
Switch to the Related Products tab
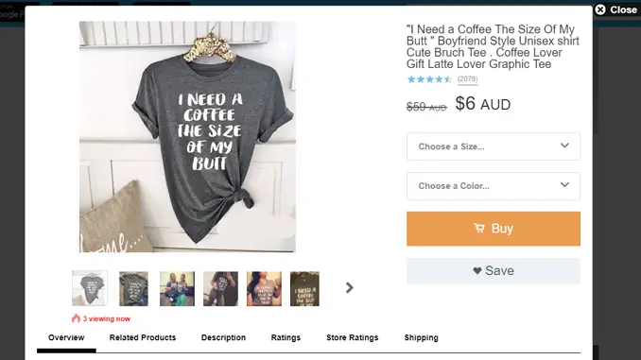coord(143,337)
